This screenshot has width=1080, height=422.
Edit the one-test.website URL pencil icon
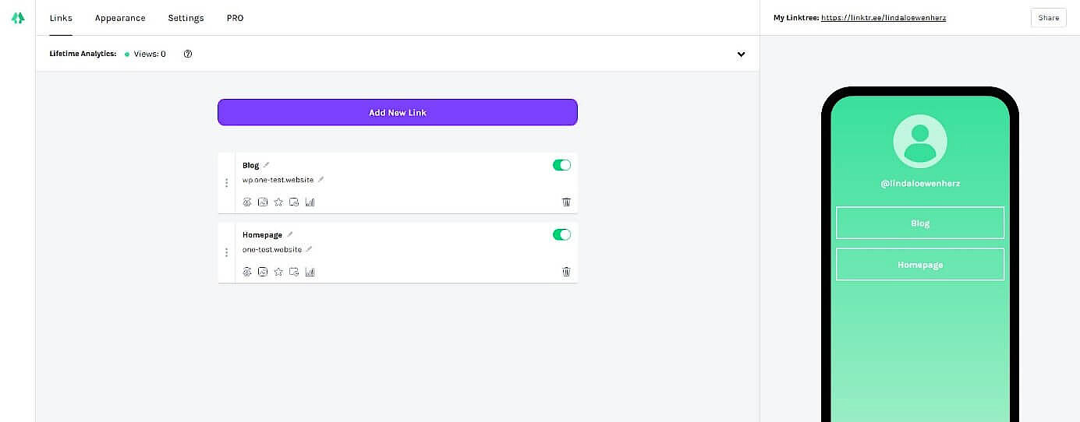point(309,249)
